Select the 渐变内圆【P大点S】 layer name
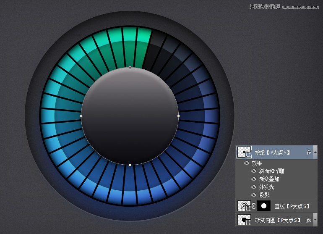Image resolution: width=323 pixels, height=234 pixels. 278,220
